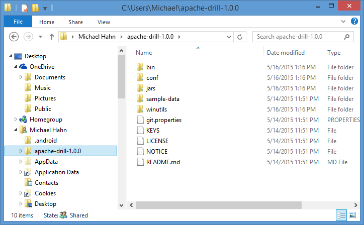
Task: Click the Up one level arrow
Action: 51,37
